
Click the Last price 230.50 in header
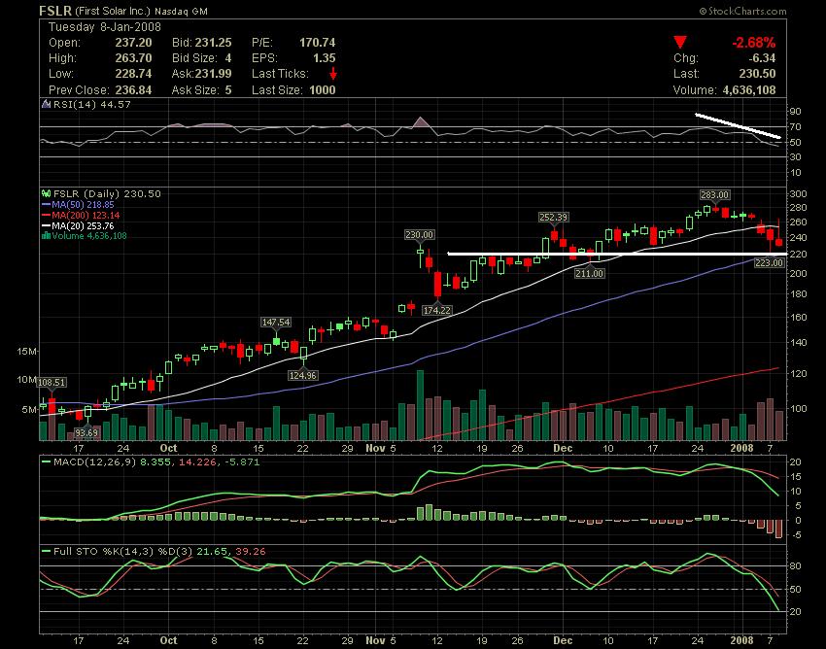tap(757, 74)
